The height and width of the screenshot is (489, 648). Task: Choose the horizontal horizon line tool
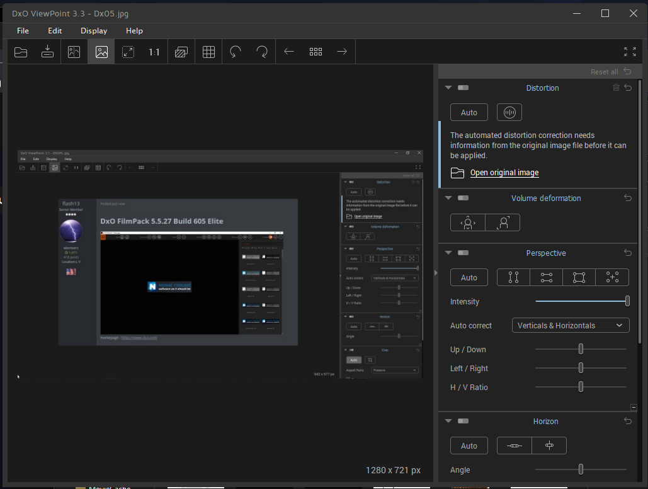[514, 446]
